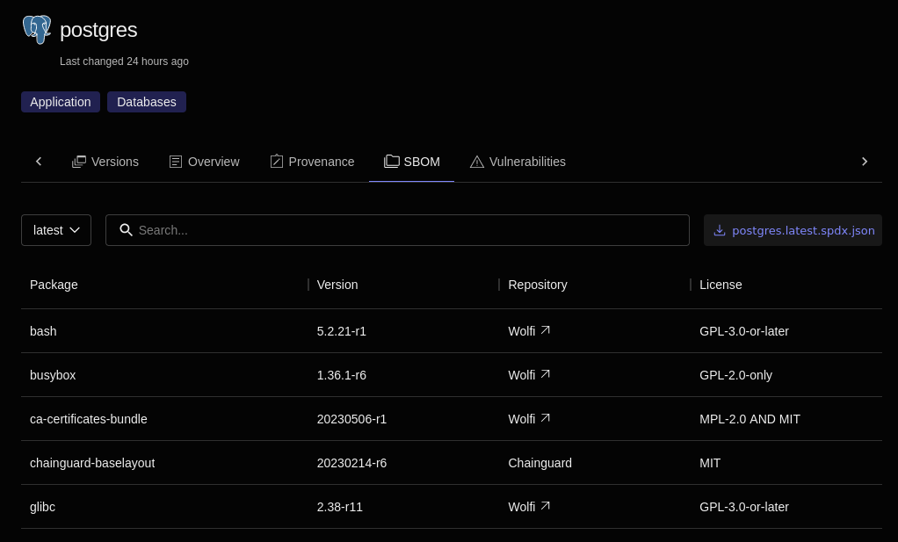The image size is (898, 542).
Task: Click the right chevron to scroll tabs
Action: pos(865,162)
